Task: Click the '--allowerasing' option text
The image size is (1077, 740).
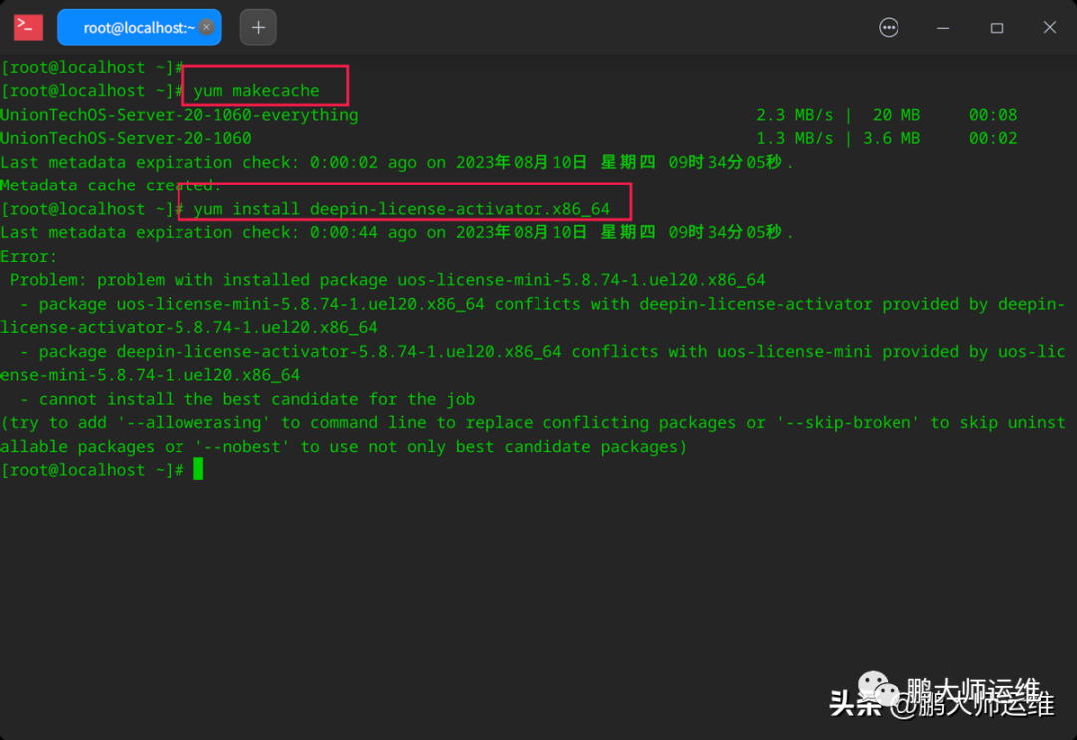Action: pos(194,423)
